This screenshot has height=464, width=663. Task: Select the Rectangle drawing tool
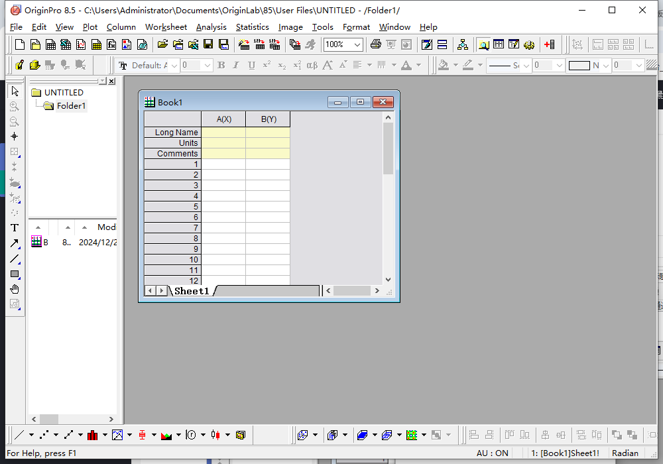coord(15,274)
